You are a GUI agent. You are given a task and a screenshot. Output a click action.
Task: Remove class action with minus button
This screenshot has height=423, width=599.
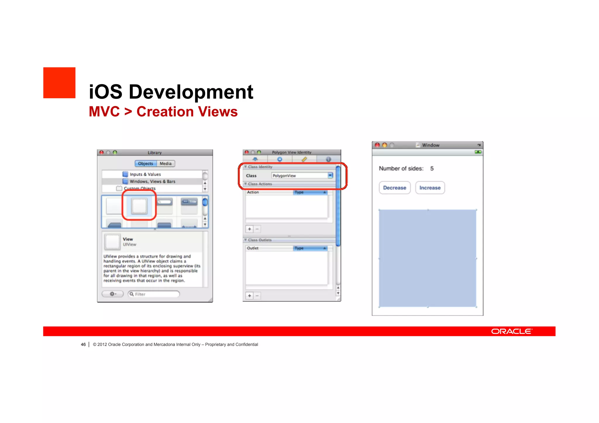257,229
